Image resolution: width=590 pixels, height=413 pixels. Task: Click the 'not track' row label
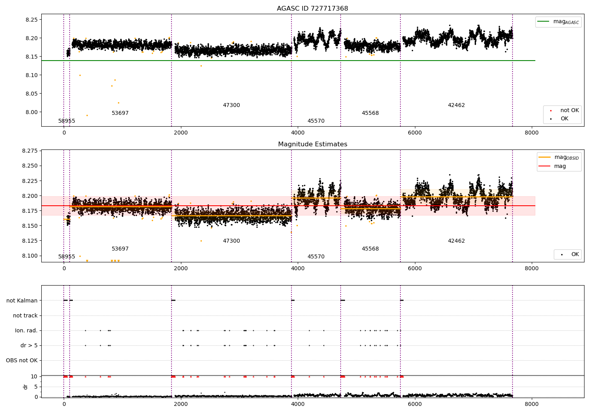click(x=25, y=315)
